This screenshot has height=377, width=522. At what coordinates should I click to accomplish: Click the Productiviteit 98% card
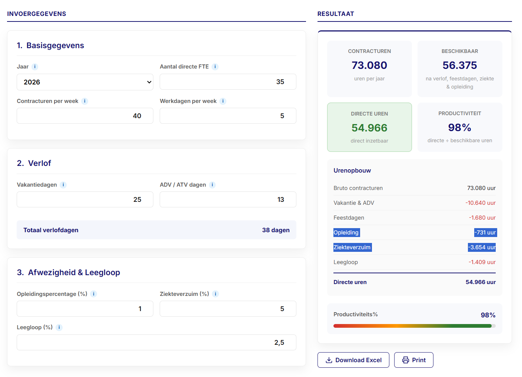[460, 127]
